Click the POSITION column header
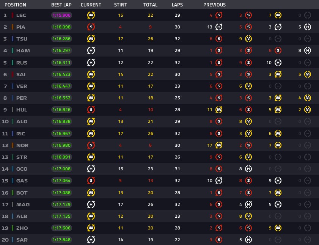This screenshot has height=245, width=319. coord(15,5)
